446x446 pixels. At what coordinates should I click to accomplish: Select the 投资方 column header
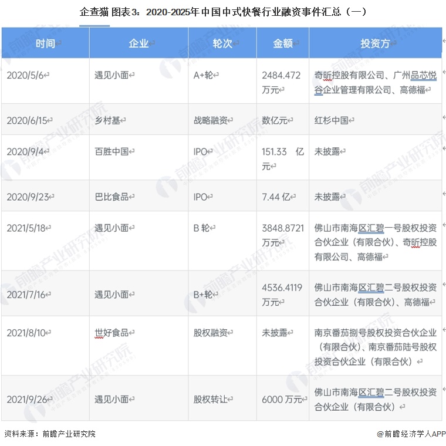pos(376,43)
